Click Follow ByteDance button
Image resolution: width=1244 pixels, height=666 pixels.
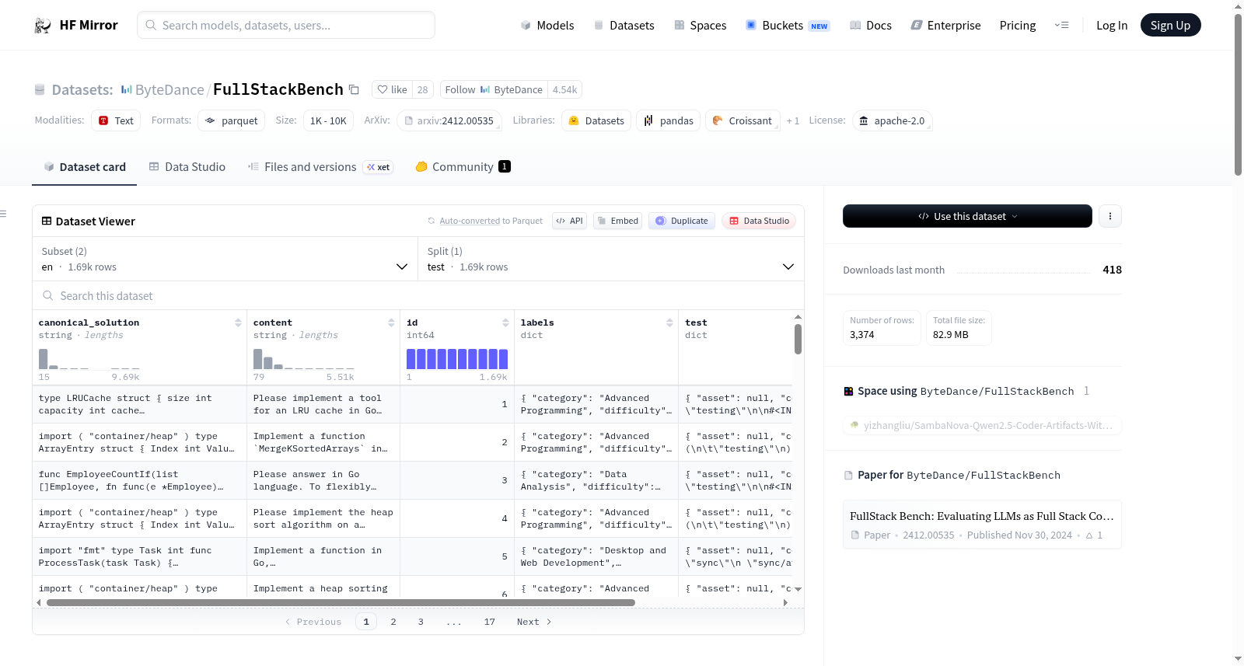[494, 89]
